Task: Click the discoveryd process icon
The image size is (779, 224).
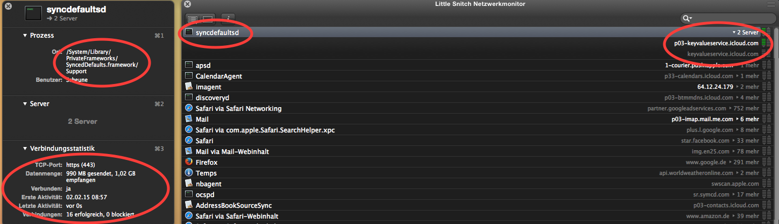Action: (188, 97)
